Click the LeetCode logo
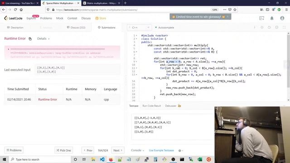290x163 pixels. click(13, 18)
